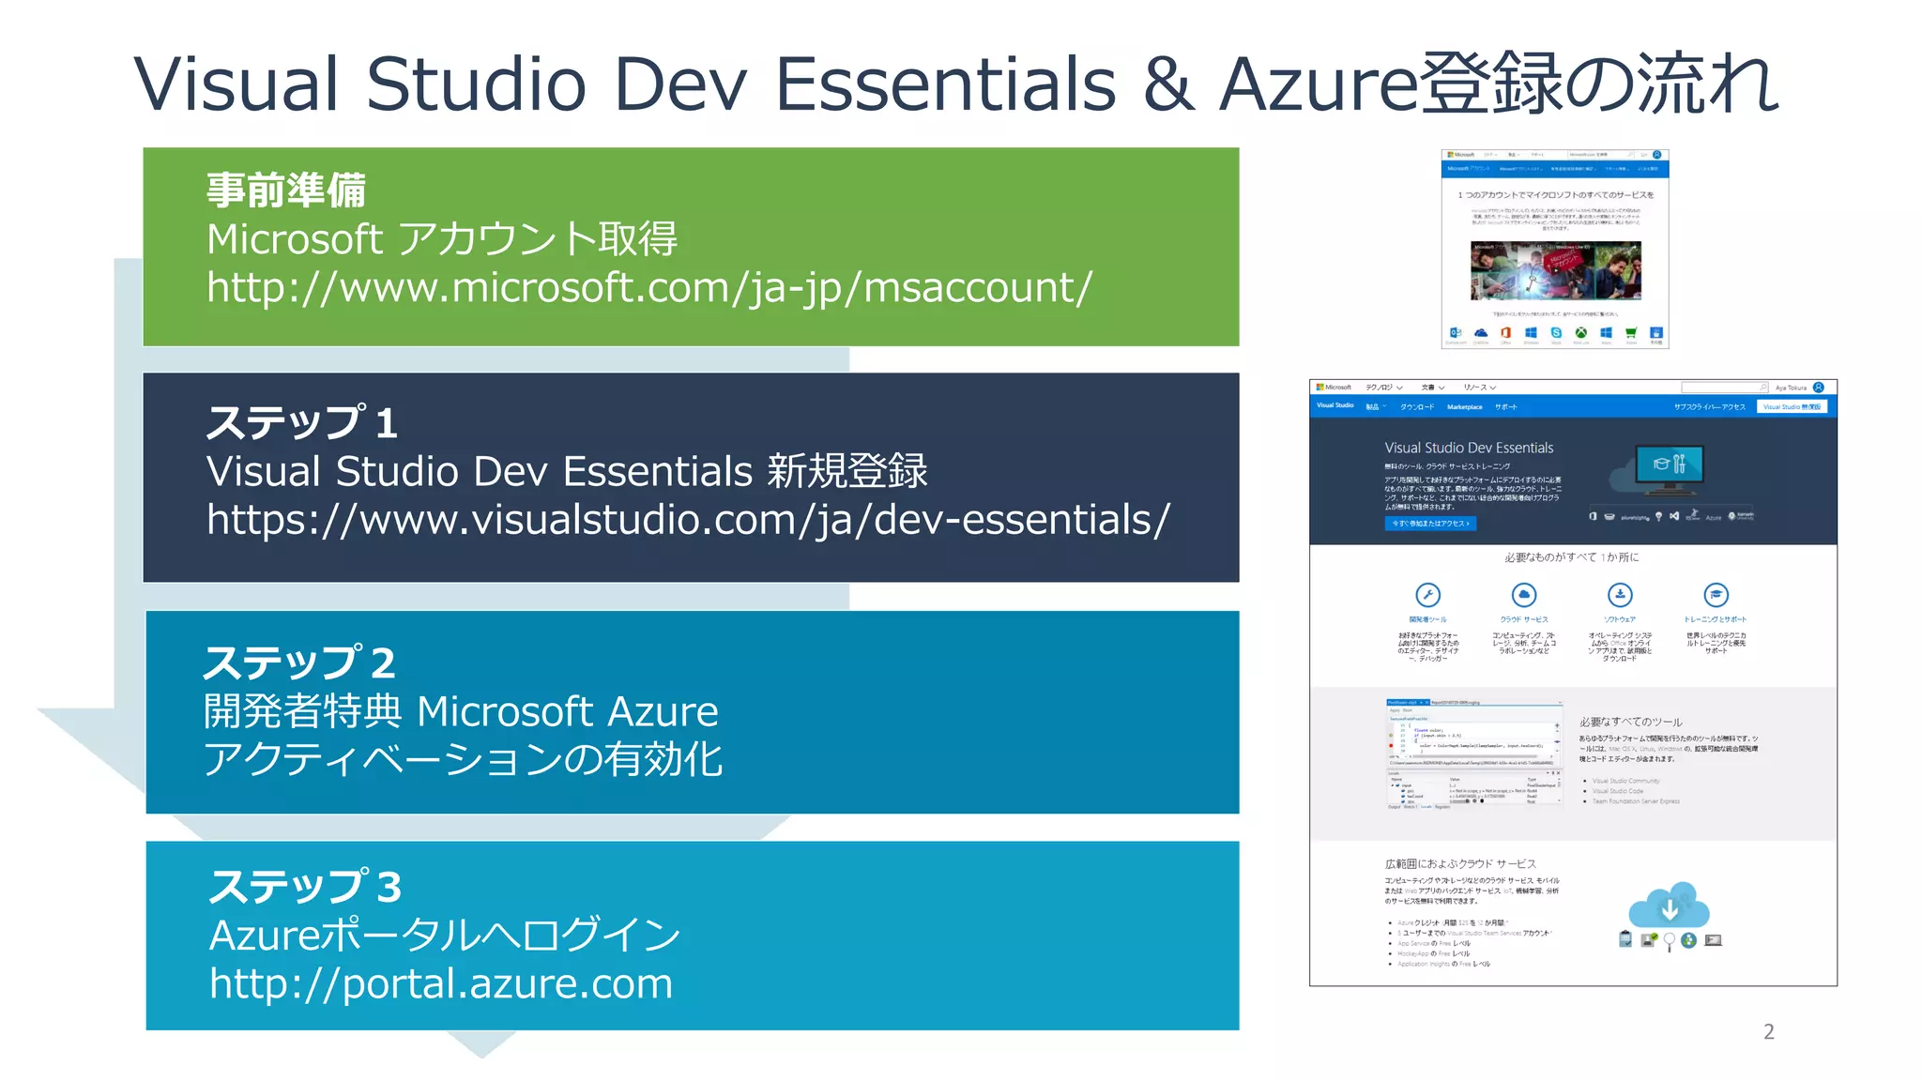Click the cloud クラウド サービス circle icon
The height and width of the screenshot is (1081, 1922).
point(1524,595)
